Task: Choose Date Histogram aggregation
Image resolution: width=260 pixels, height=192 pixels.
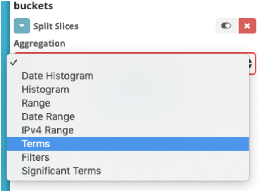Action: tap(57, 76)
